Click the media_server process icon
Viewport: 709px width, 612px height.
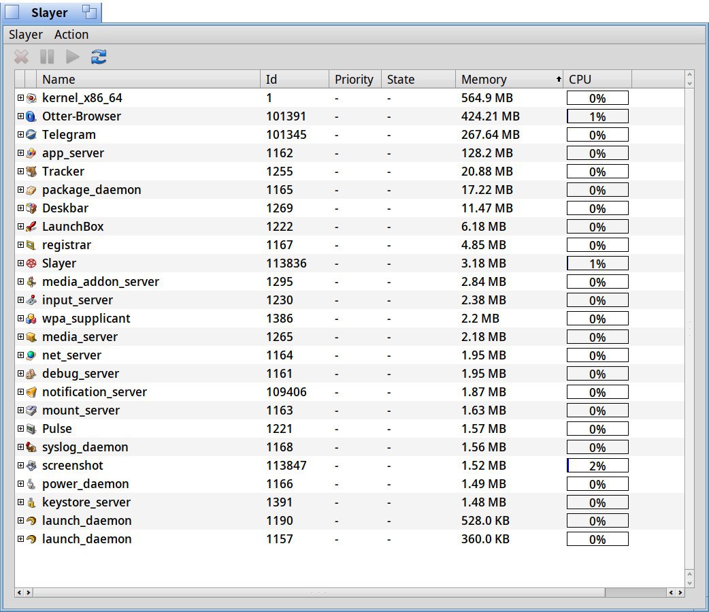[x=31, y=337]
